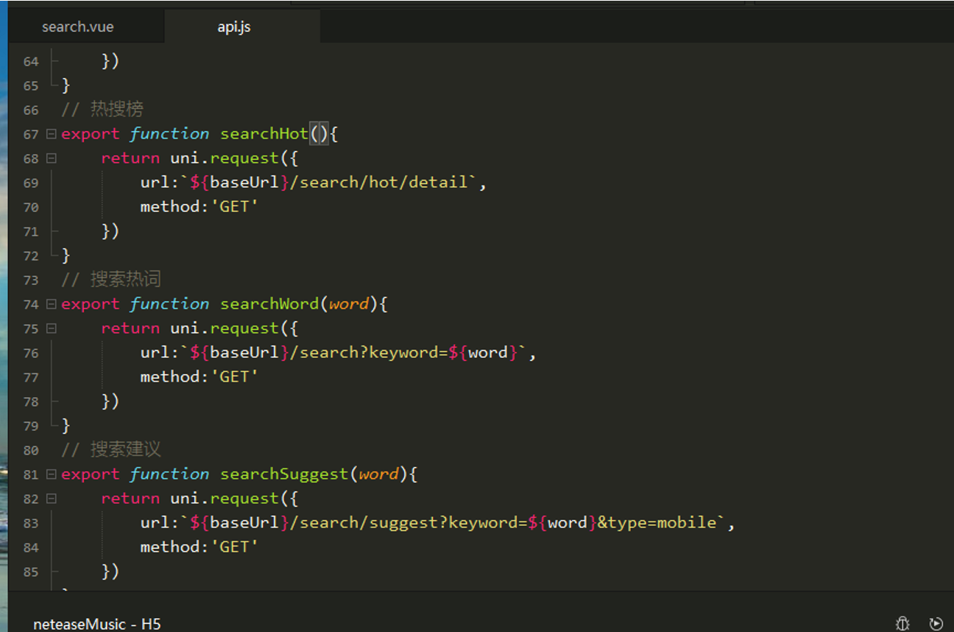Click the function keyword on line 74
Image resolution: width=954 pixels, height=632 pixels.
(x=170, y=304)
